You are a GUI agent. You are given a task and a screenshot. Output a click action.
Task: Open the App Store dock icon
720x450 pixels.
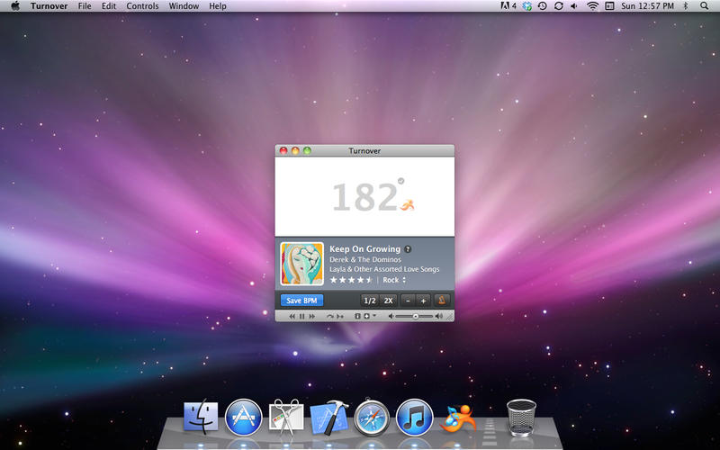(x=243, y=418)
